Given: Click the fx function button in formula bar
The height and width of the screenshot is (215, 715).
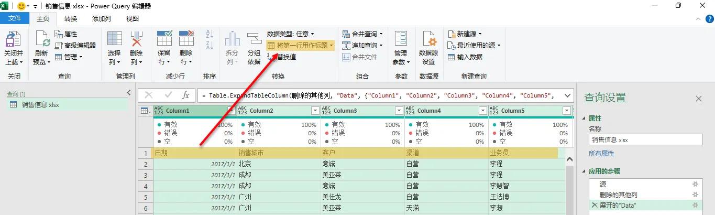Looking at the screenshot, I should [x=185, y=95].
